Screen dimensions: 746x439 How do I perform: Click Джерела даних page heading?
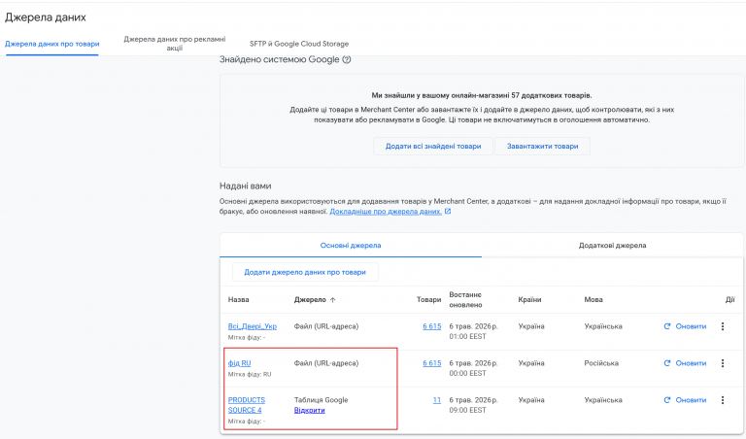(x=46, y=17)
